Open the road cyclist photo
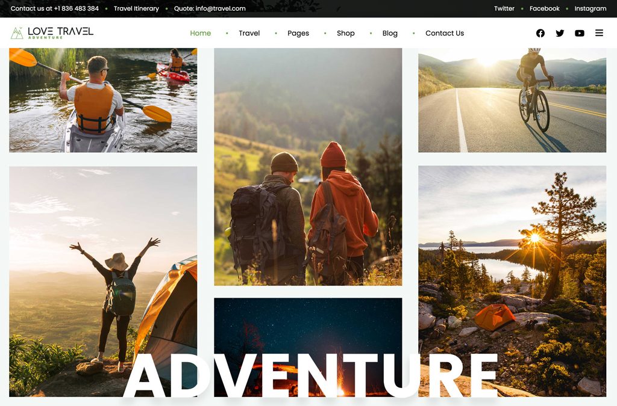 click(x=512, y=100)
